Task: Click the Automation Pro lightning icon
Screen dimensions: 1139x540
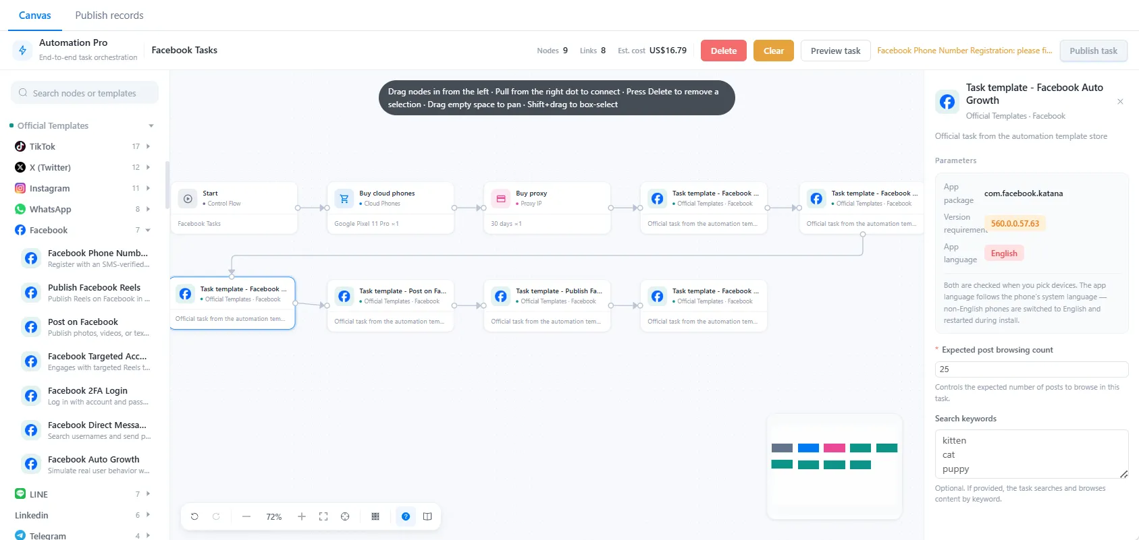Action: [x=22, y=50]
